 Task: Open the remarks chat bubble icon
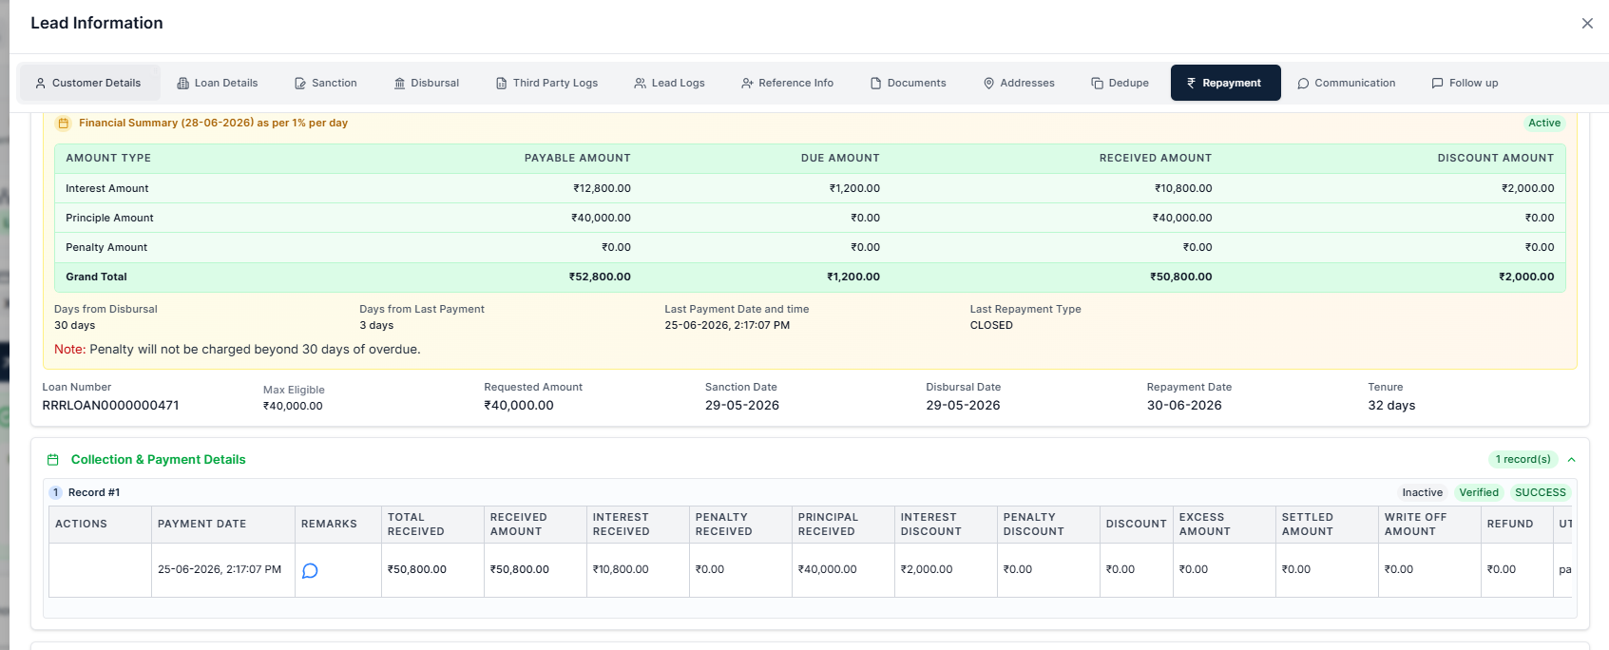tap(310, 570)
